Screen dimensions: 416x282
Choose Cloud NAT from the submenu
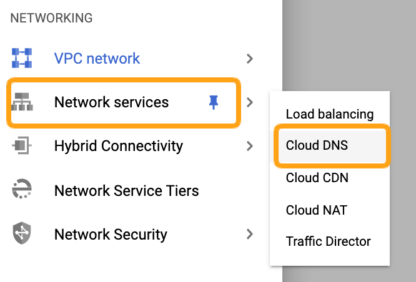[x=317, y=210]
